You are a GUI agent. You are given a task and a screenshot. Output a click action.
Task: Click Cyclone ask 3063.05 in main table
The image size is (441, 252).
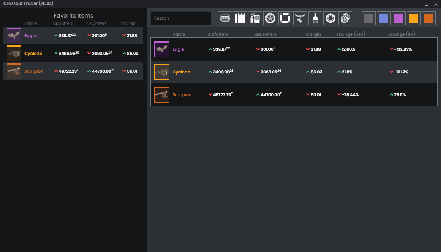(269, 72)
